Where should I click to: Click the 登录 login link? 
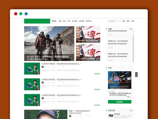coord(128,21)
